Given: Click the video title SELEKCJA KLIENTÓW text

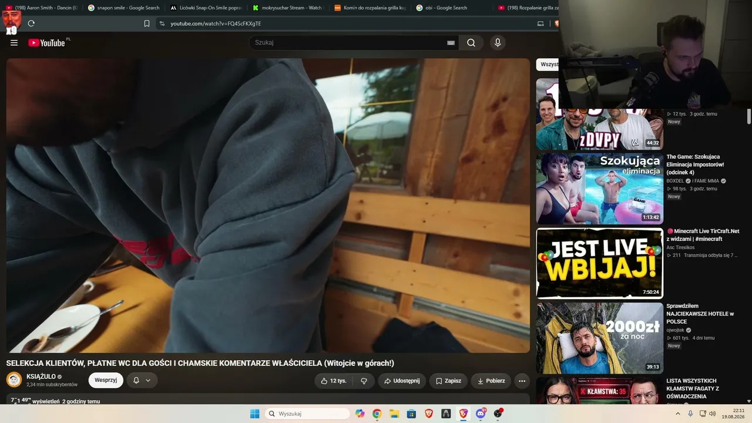Looking at the screenshot, I should (x=200, y=363).
